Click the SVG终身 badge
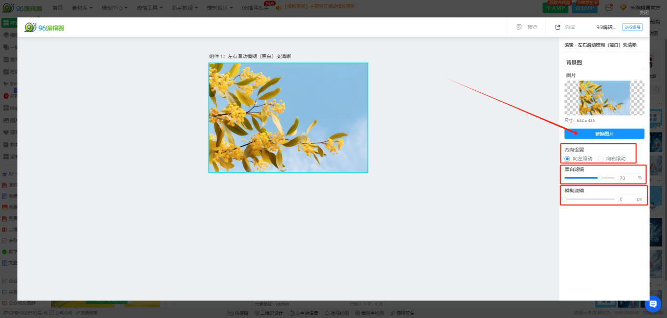 pyautogui.click(x=632, y=27)
